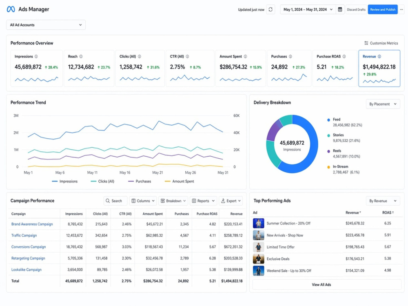
Task: Click the Meta logo icon
Action: pyautogui.click(x=11, y=9)
